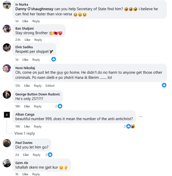Like Ban Shaljani's comment
Screen dimensions: 172x176
[27, 40]
